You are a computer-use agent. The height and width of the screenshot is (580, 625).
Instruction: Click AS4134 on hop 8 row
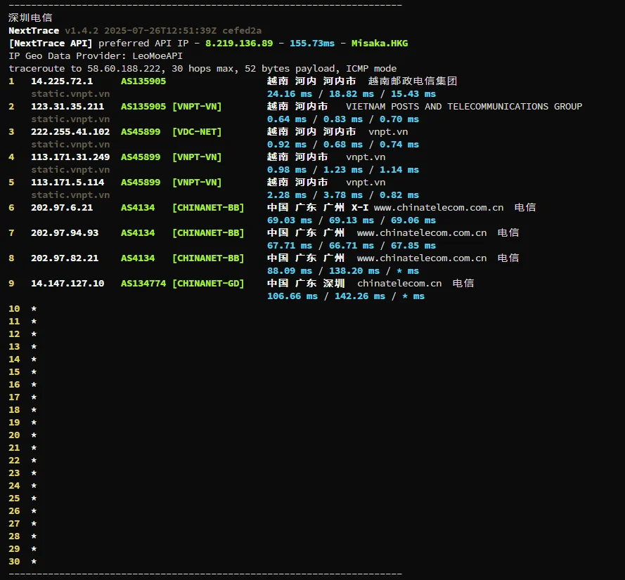pos(138,258)
